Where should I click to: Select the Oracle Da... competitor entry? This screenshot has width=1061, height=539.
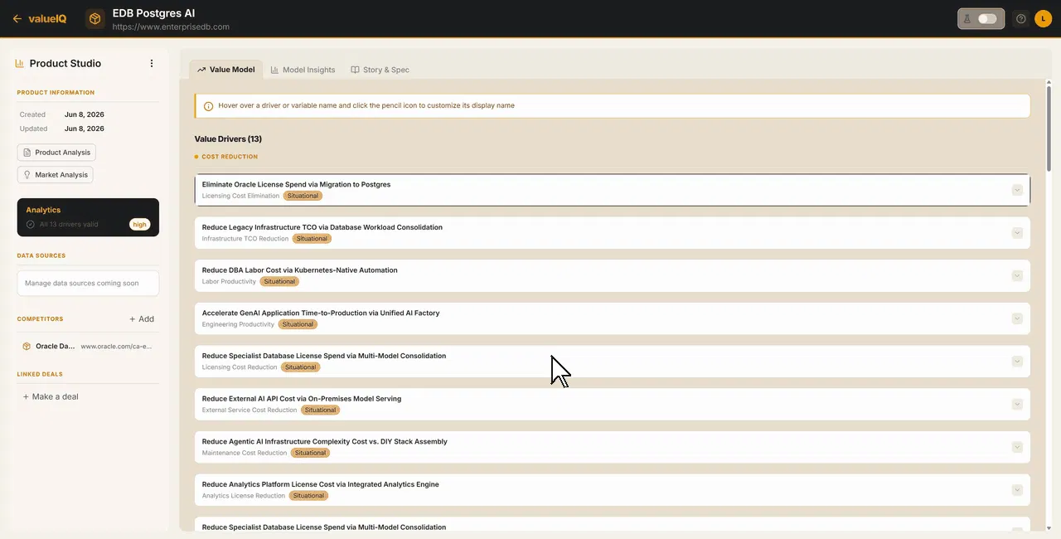[x=88, y=346]
